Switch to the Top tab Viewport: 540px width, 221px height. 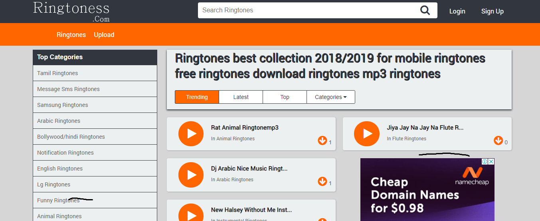click(285, 97)
